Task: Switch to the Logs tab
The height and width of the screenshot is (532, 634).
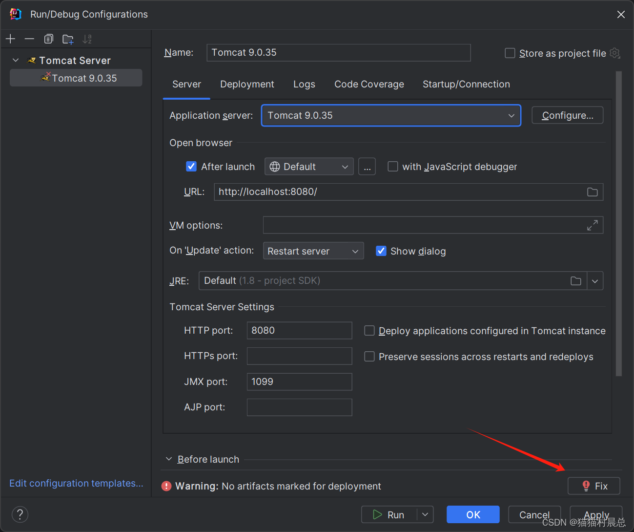Action: point(304,85)
